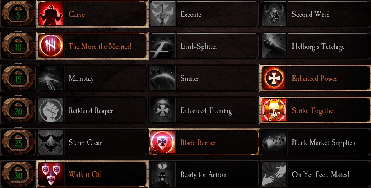371x188 pixels.
Task: Choose the Mainstay talent
Action: pyautogui.click(x=92, y=78)
